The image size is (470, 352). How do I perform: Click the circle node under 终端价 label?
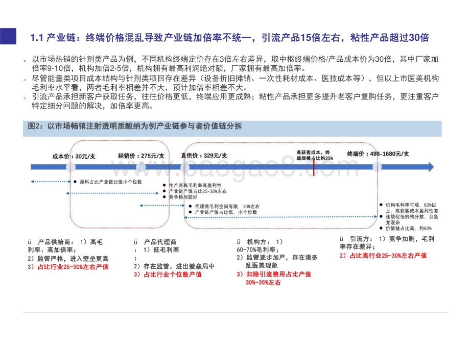point(377,167)
